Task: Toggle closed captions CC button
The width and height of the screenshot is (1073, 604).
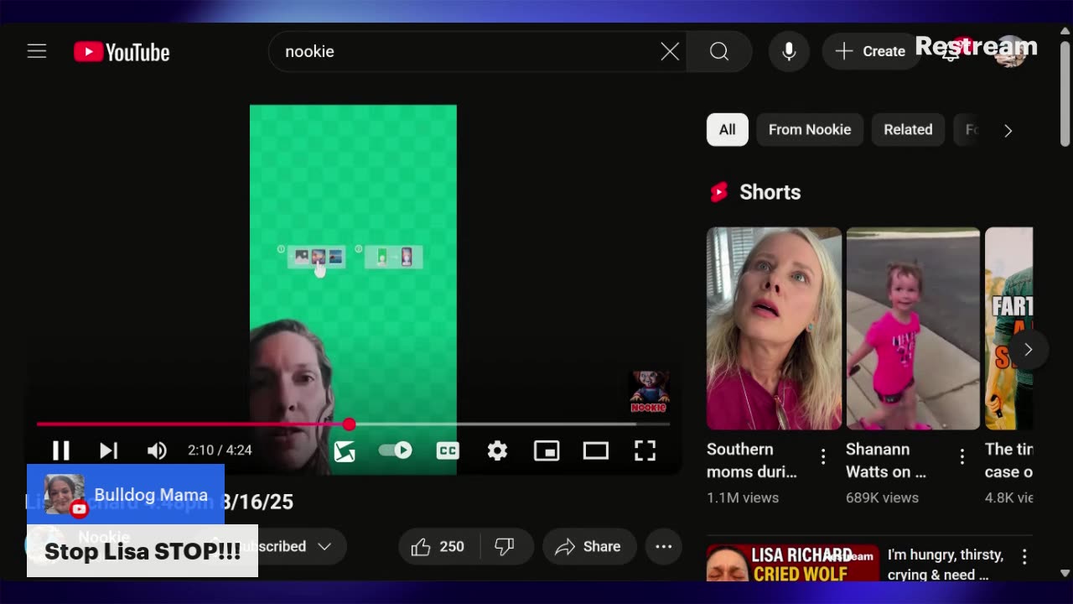Action: (x=448, y=450)
